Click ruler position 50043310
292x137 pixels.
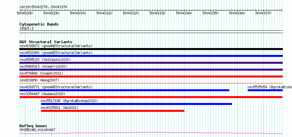pyautogui.click(x=105, y=13)
